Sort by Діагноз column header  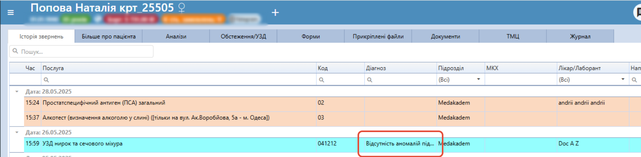coord(400,68)
